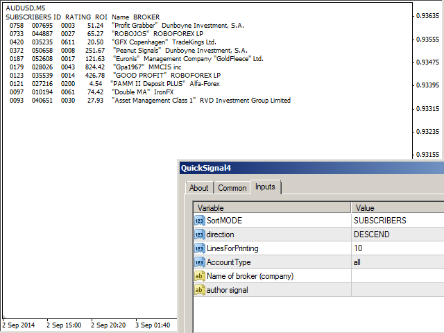
Task: Click the 0.93635 price scale label
Action: 427,16
